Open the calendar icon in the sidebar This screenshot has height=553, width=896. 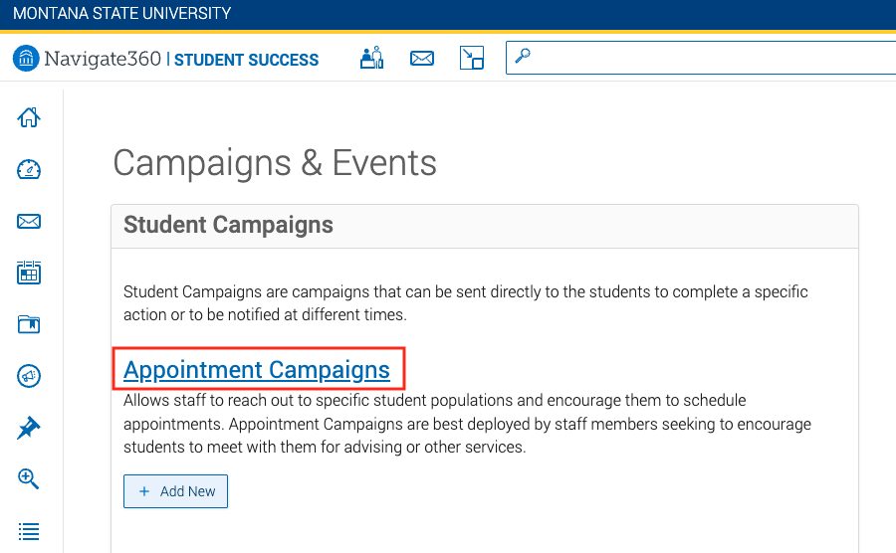pyautogui.click(x=29, y=273)
